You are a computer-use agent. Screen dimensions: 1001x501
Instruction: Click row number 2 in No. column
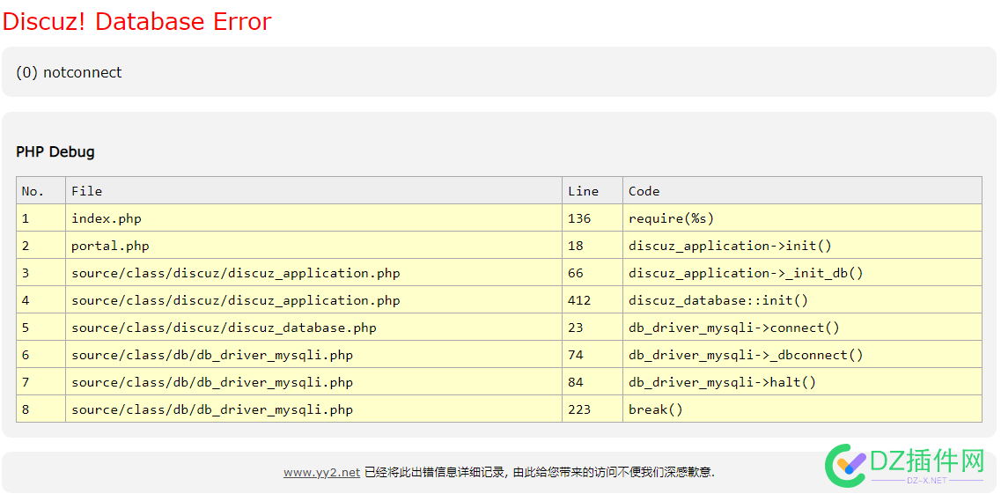(x=40, y=246)
